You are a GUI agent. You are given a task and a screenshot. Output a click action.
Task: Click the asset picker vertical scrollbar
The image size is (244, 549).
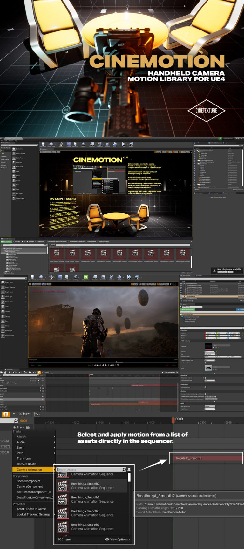pyautogui.click(x=129, y=477)
